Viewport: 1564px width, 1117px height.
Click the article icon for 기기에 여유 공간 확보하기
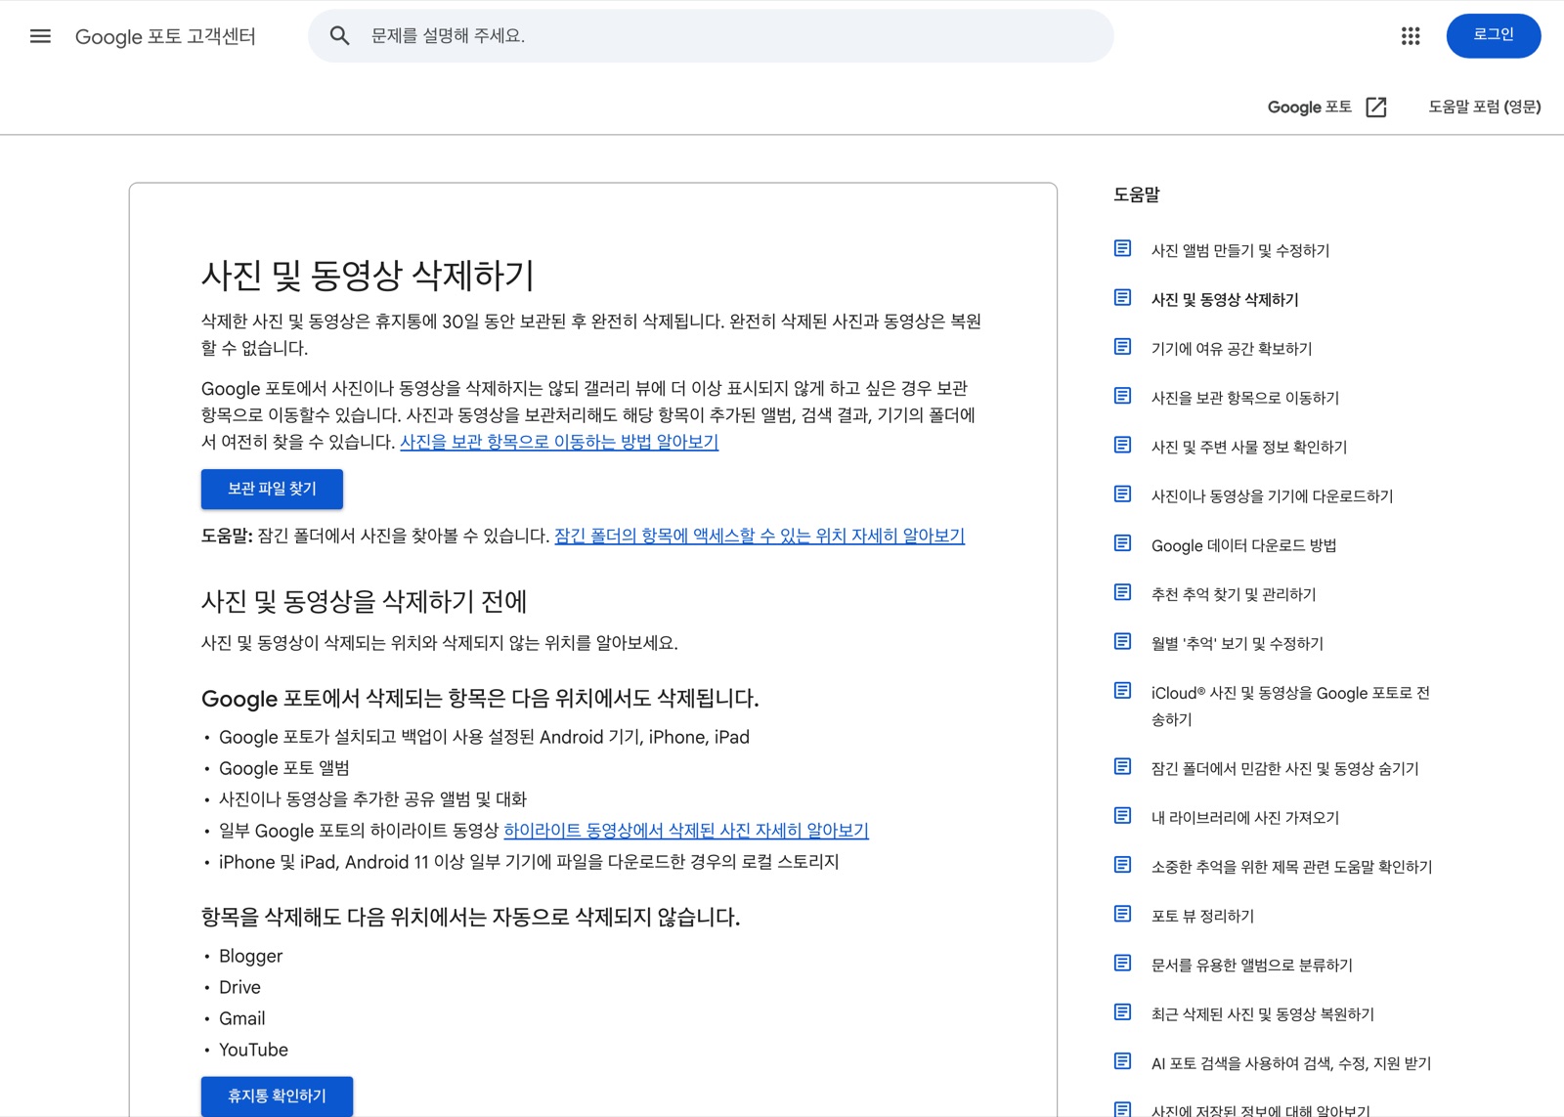[1123, 347]
